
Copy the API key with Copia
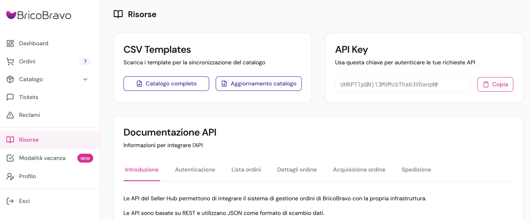495,84
